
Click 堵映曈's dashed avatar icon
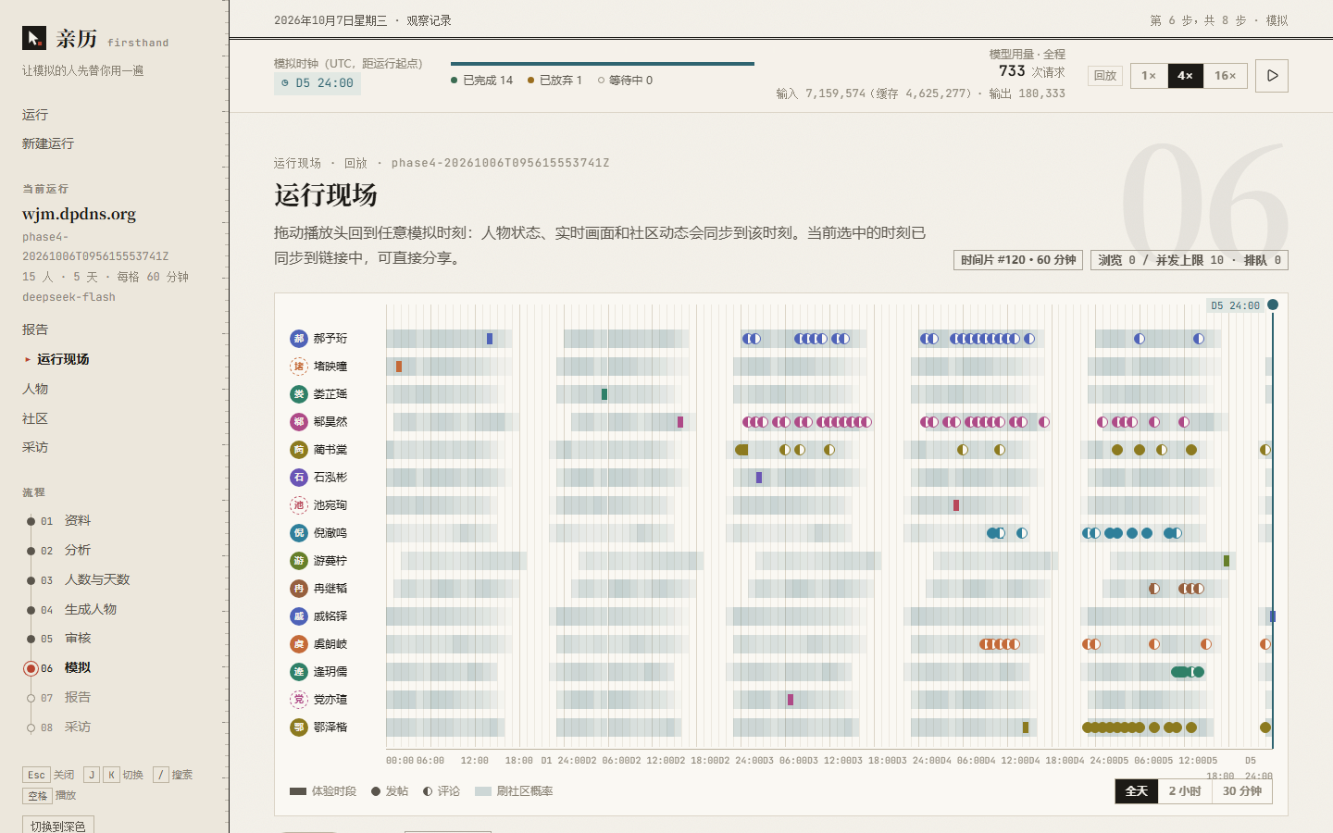coord(299,367)
